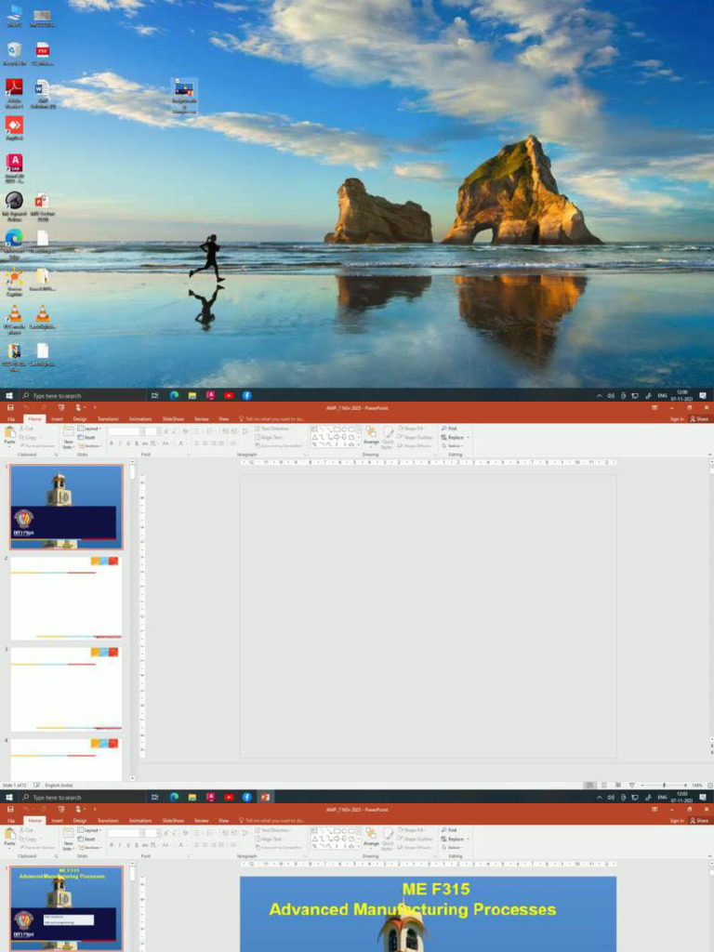Click Quick Styles icon in the ME F315 window
The width and height of the screenshot is (714, 952).
point(388,839)
